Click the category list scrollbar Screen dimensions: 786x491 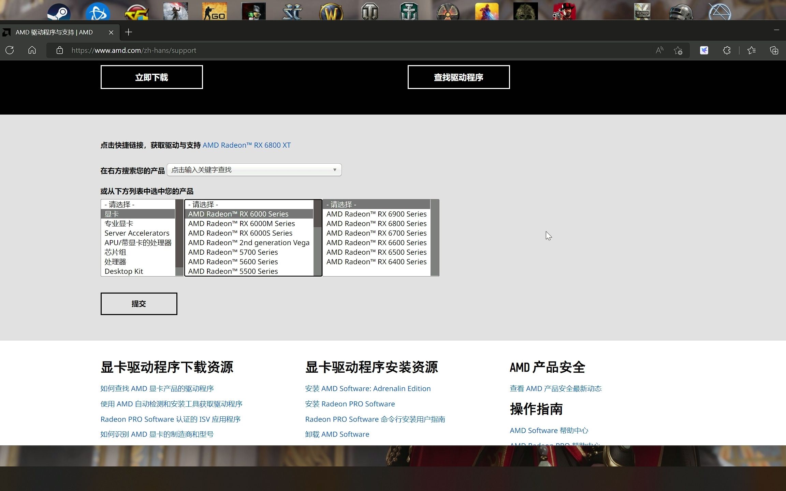[x=179, y=238]
